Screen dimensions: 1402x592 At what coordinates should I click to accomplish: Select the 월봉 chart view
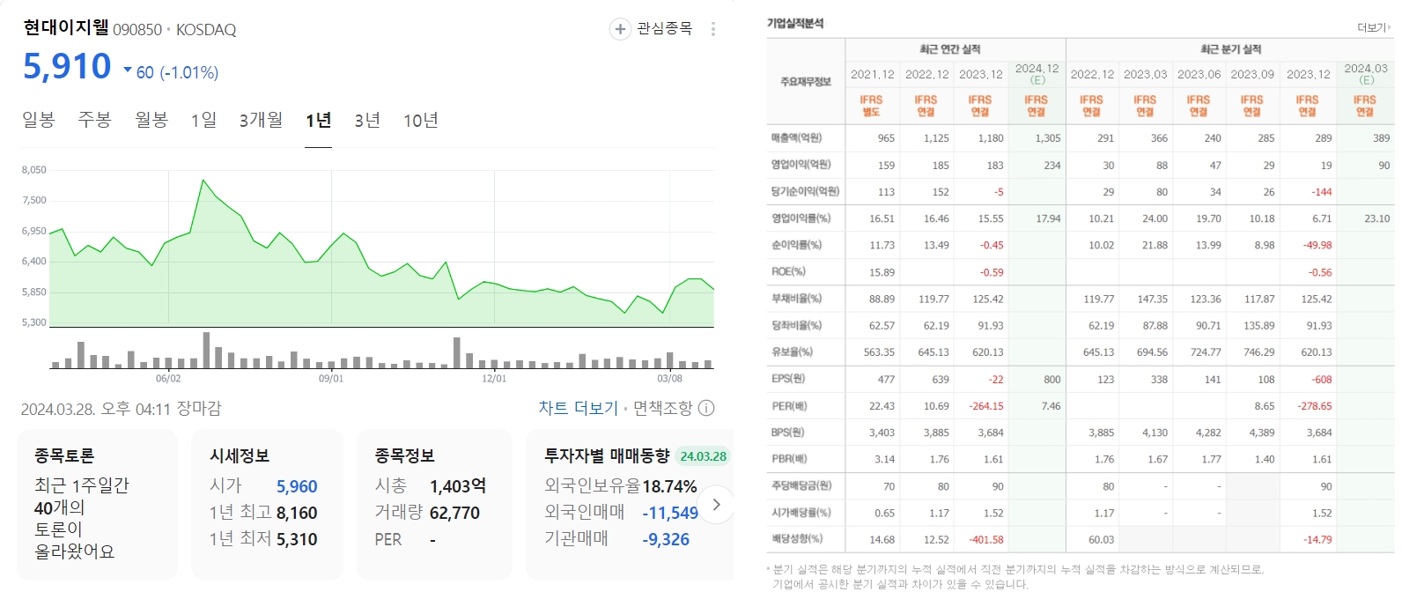coord(151,120)
